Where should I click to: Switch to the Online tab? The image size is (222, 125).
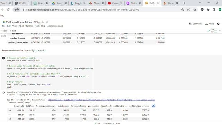pos(134,3)
